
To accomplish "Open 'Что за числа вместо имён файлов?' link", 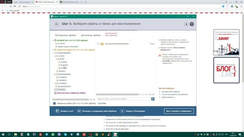I will (x=175, y=94).
